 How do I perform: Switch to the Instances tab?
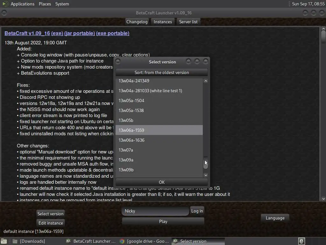pyautogui.click(x=163, y=22)
